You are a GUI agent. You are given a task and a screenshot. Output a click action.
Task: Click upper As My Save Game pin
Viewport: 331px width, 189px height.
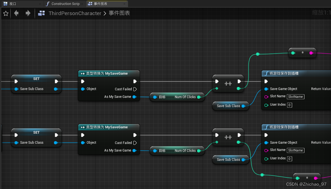(134, 97)
